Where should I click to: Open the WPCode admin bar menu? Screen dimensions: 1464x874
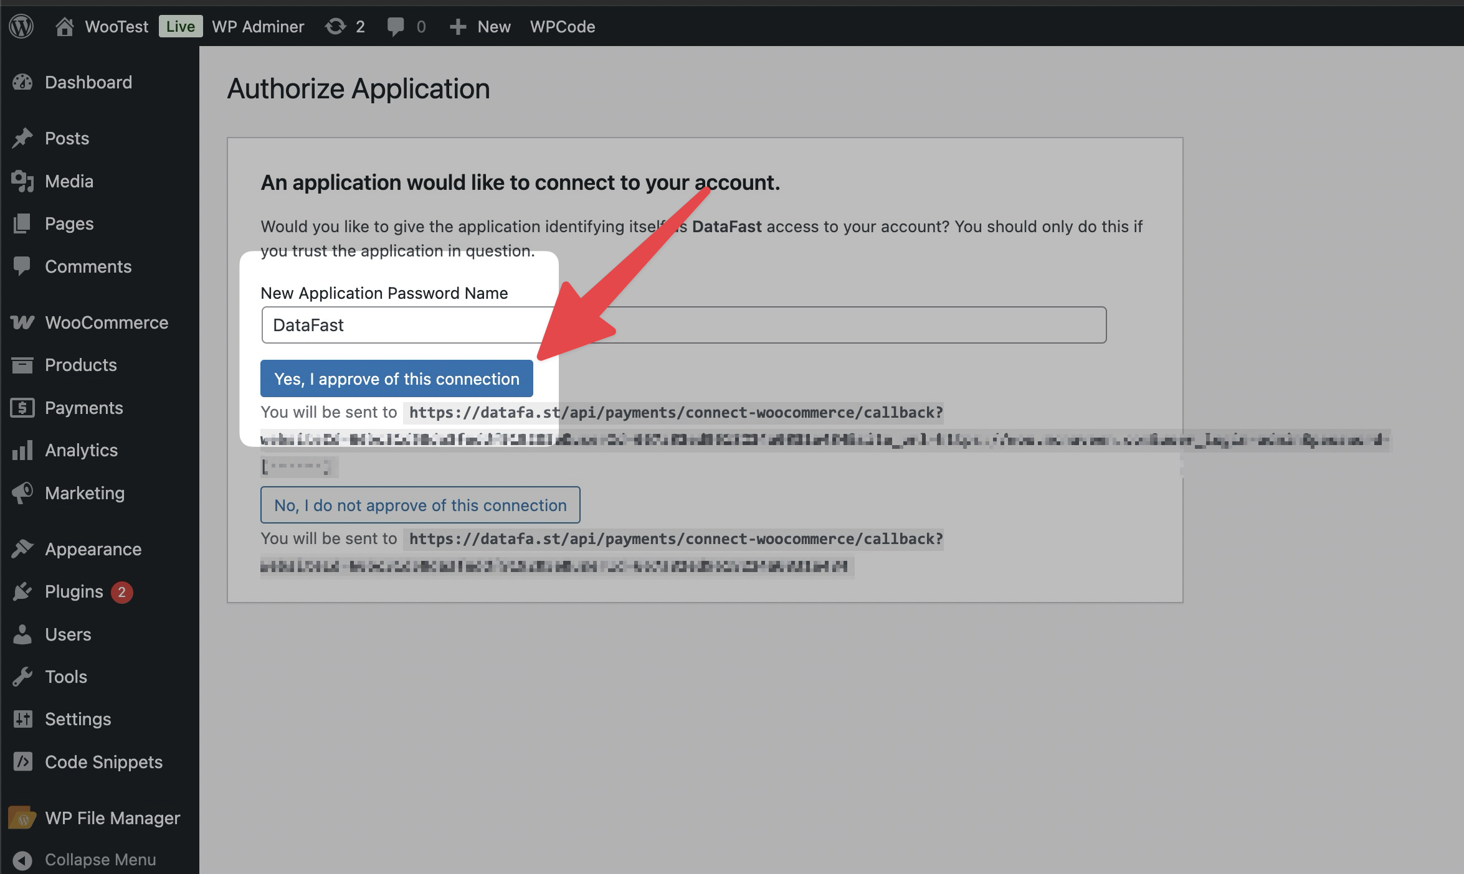pos(563,26)
